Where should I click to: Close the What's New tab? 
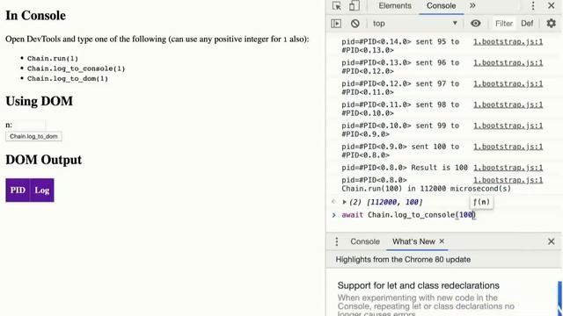[442, 241]
